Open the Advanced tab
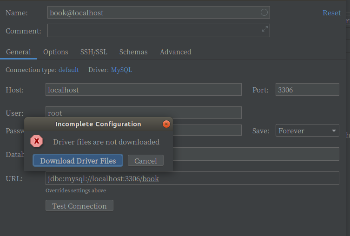 175,52
